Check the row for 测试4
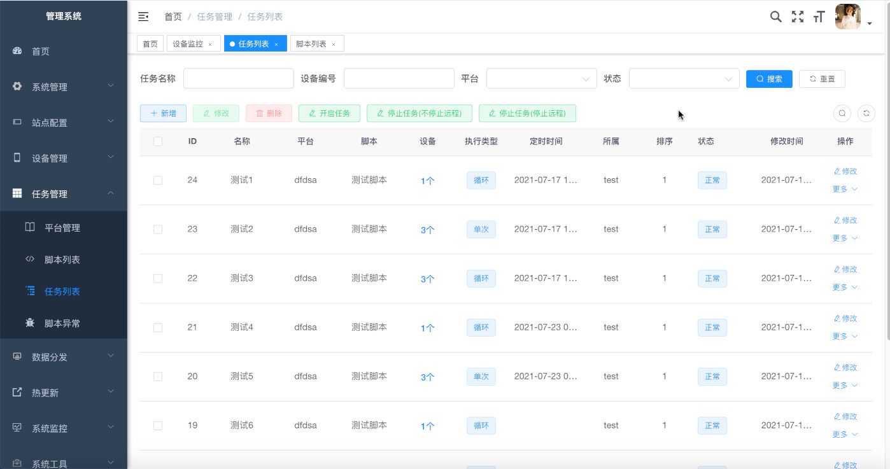The image size is (890, 469). (x=158, y=328)
